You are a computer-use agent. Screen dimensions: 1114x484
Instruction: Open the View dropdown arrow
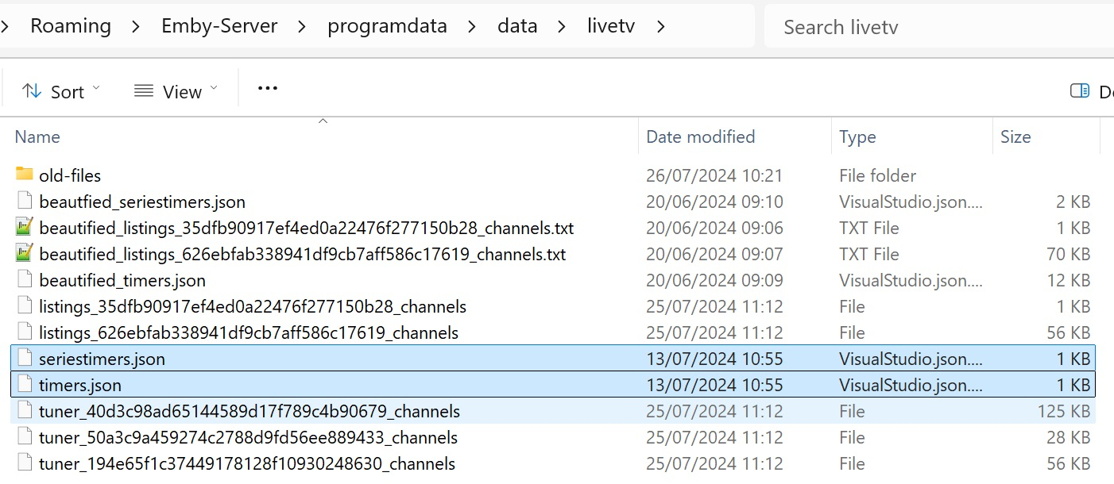coord(213,89)
